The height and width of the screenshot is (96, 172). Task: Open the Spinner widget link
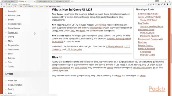click(x=11, y=58)
